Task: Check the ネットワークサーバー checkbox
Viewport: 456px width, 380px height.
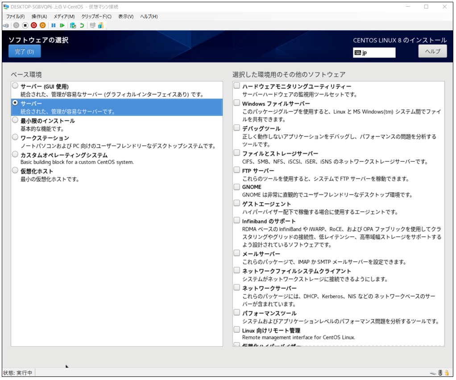Action: pyautogui.click(x=237, y=288)
